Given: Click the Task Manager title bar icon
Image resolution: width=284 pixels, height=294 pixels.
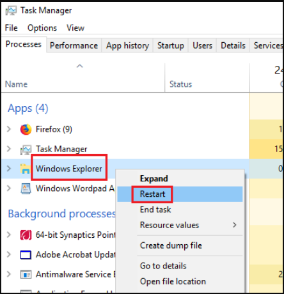Looking at the screenshot, I should (11, 10).
